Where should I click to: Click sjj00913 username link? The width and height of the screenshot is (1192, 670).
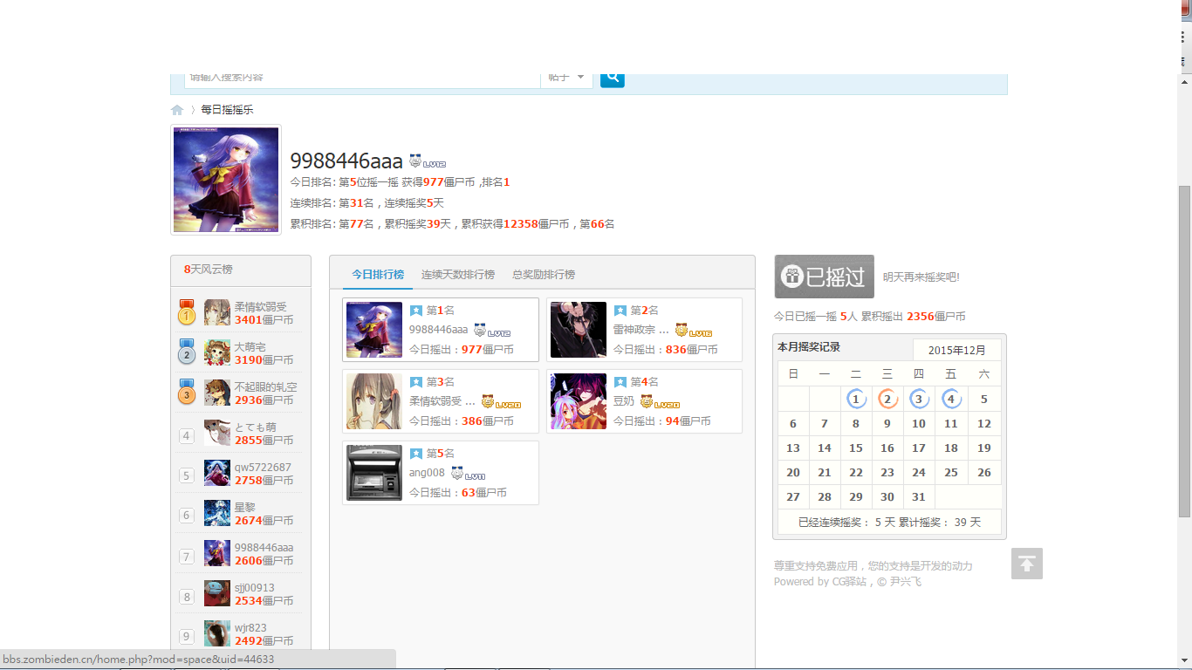pyautogui.click(x=255, y=588)
